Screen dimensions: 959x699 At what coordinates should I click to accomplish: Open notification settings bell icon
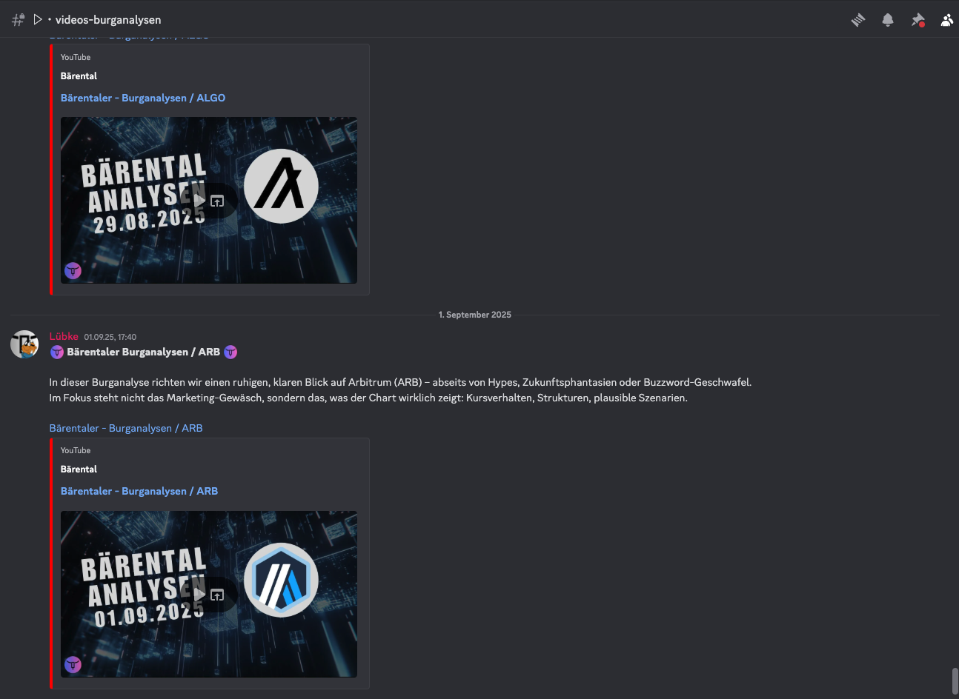click(888, 20)
